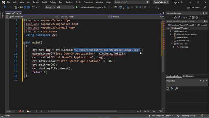
Task: Click the 0 warnings indicator
Action: 29,111
